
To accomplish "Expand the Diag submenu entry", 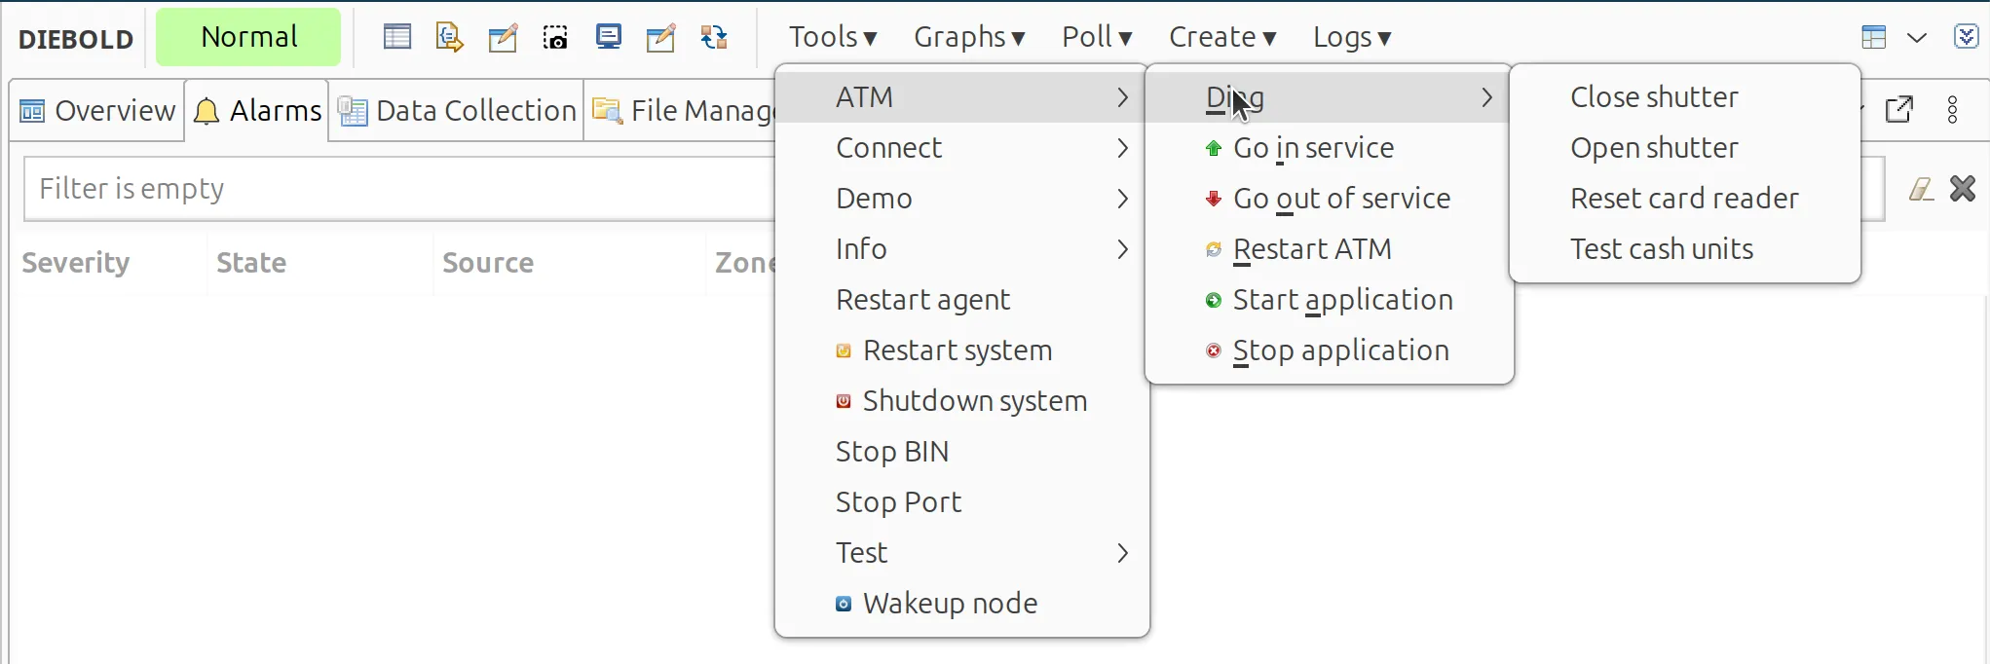I will (1329, 97).
